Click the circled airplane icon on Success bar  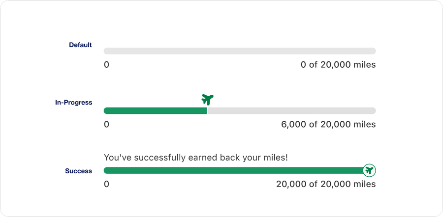(x=369, y=170)
